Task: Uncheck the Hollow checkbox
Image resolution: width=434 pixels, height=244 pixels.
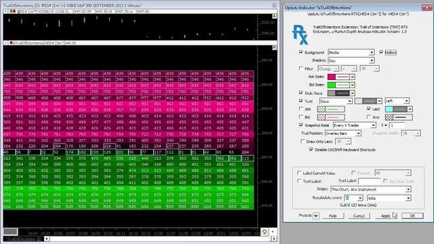Action: point(381,52)
